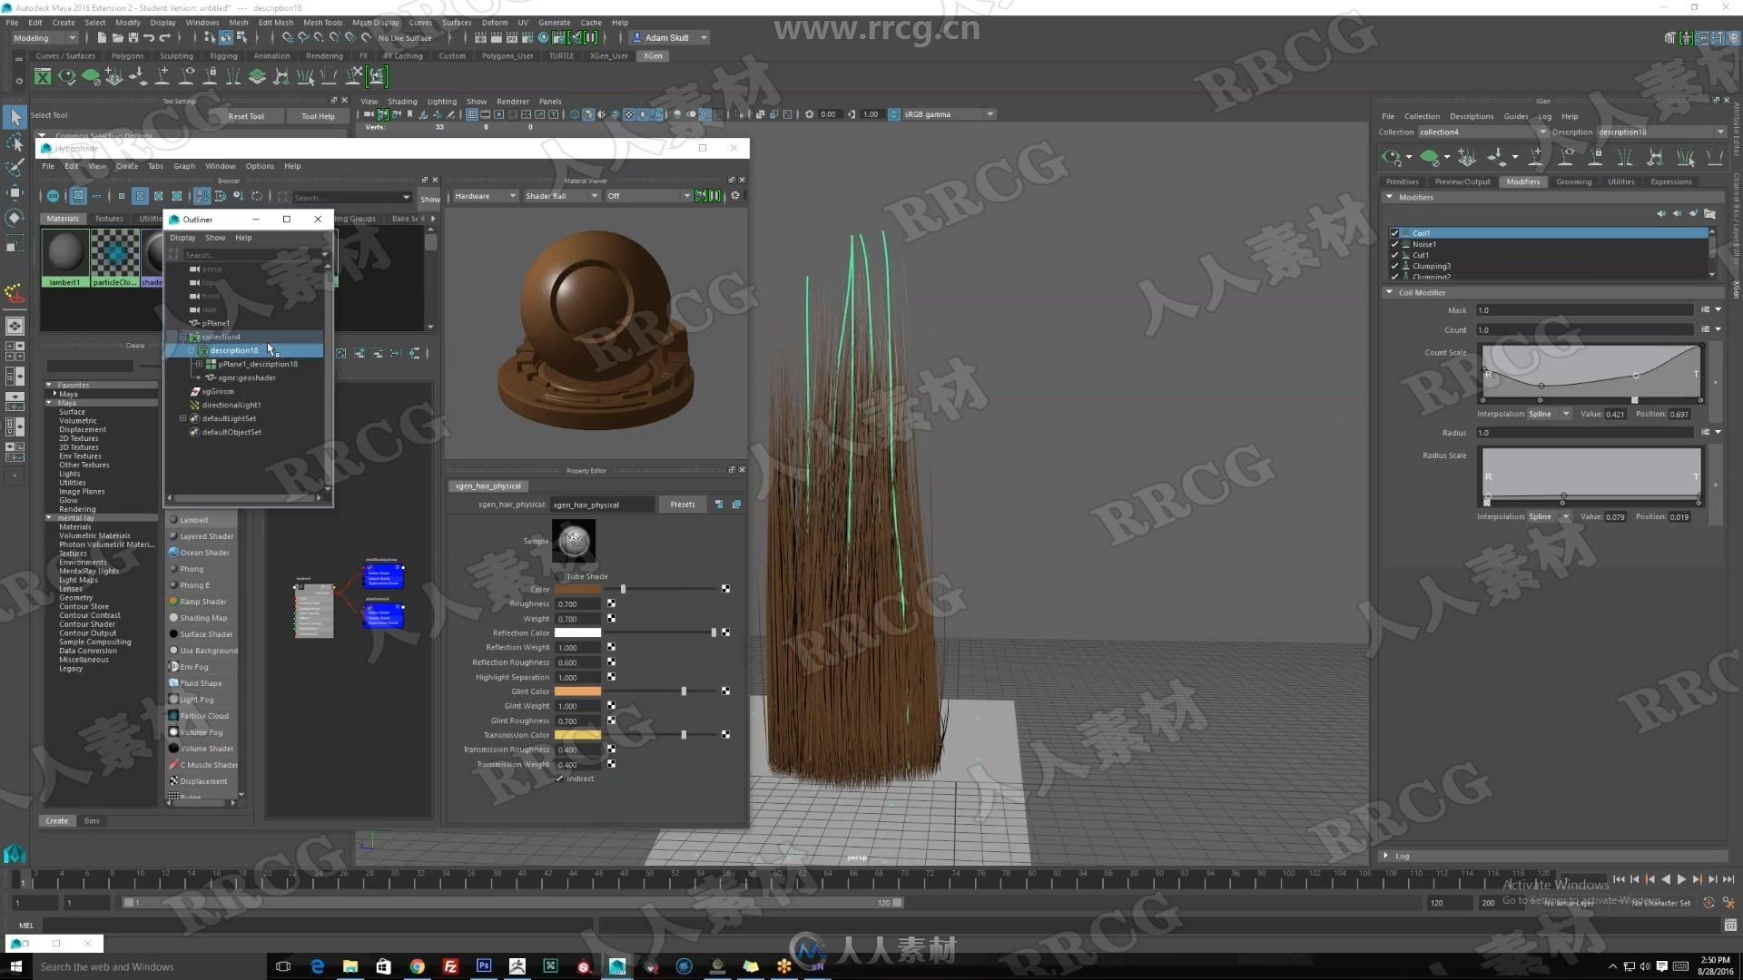
Task: Click the go to end of playback button
Action: (1728, 879)
